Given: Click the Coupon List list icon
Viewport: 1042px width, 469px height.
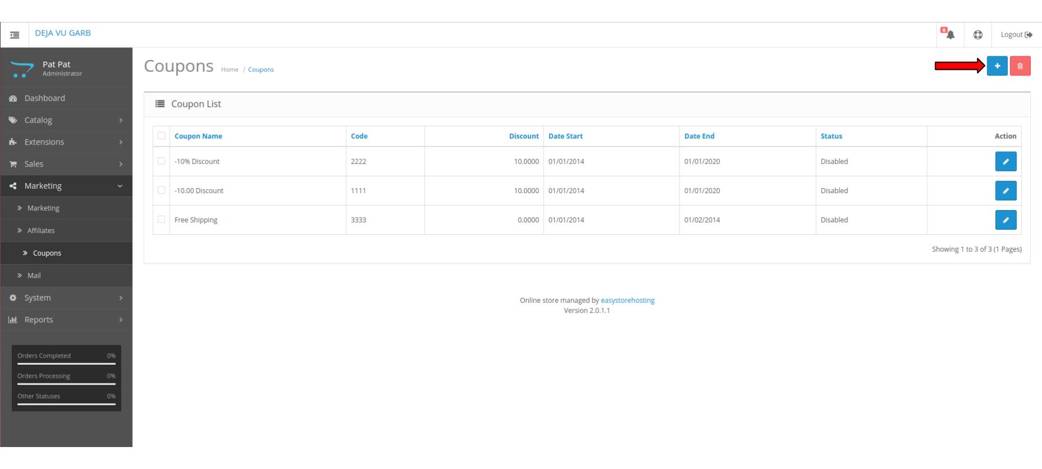Looking at the screenshot, I should pyautogui.click(x=160, y=104).
